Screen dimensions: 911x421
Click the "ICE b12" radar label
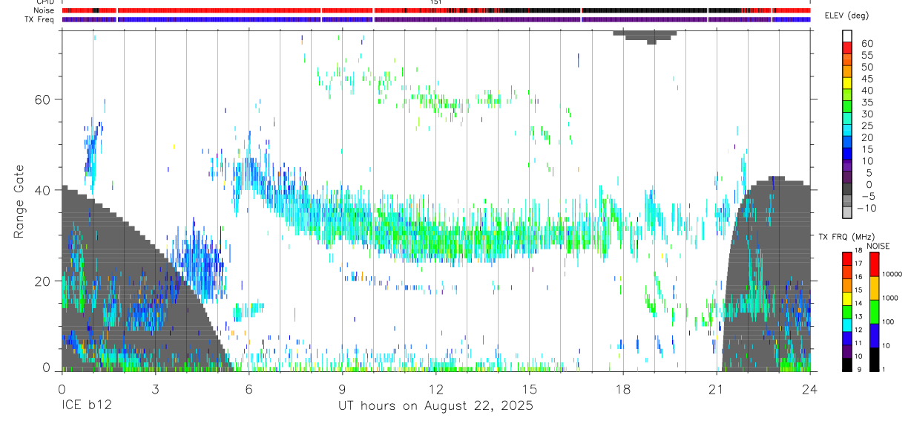(88, 406)
